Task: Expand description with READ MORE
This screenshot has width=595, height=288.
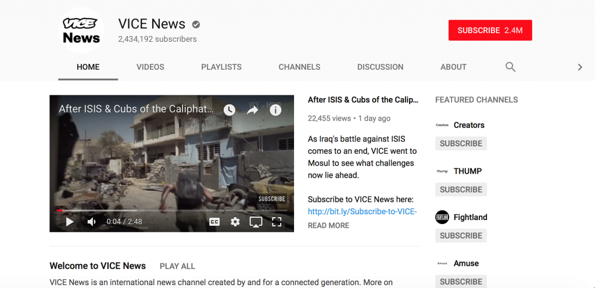Action: click(328, 225)
